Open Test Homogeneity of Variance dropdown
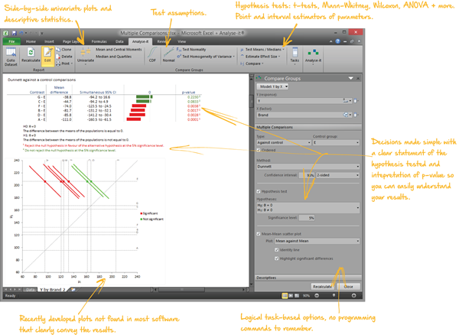The height and width of the screenshot is (335, 459). [206, 57]
